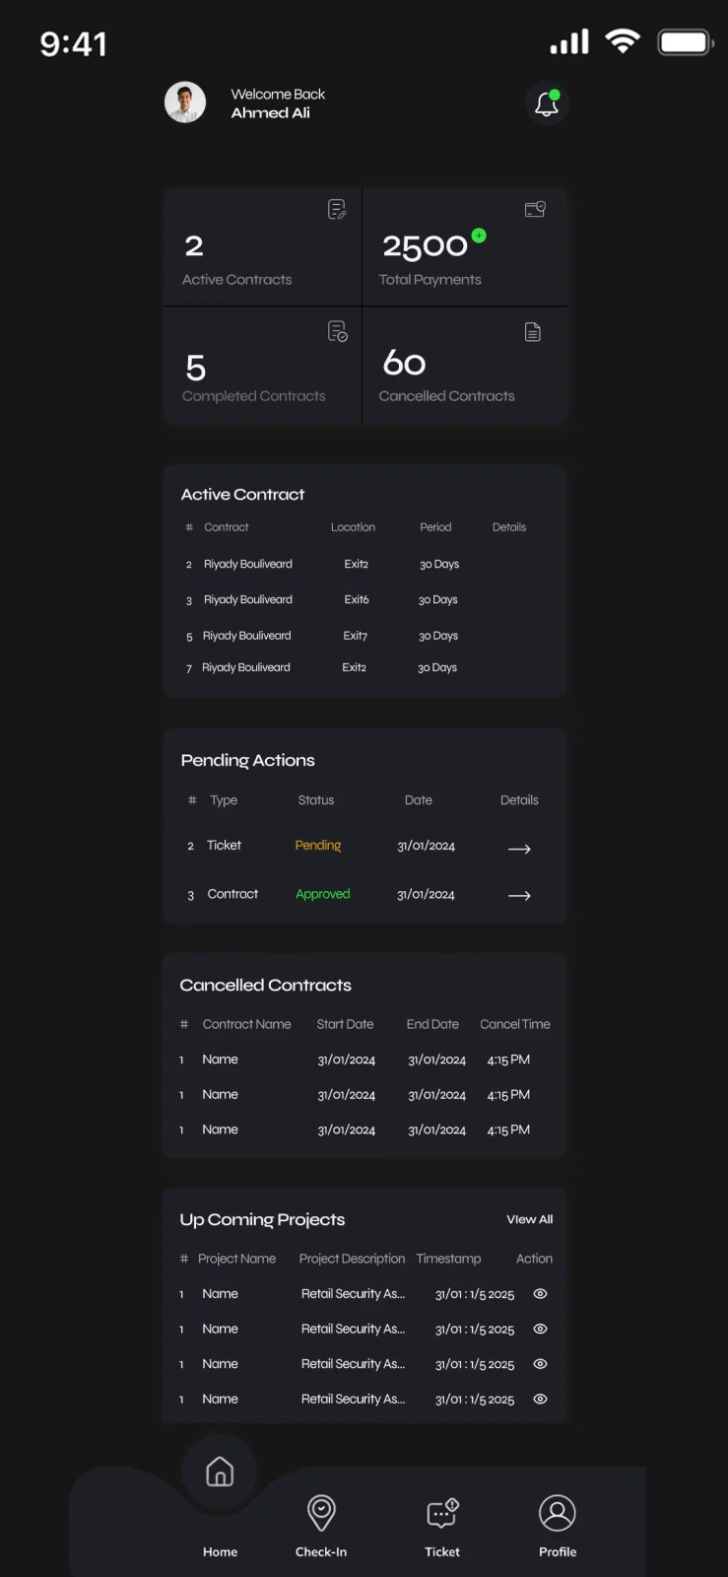Select the 60 Cancelled Contracts card

click(x=465, y=366)
